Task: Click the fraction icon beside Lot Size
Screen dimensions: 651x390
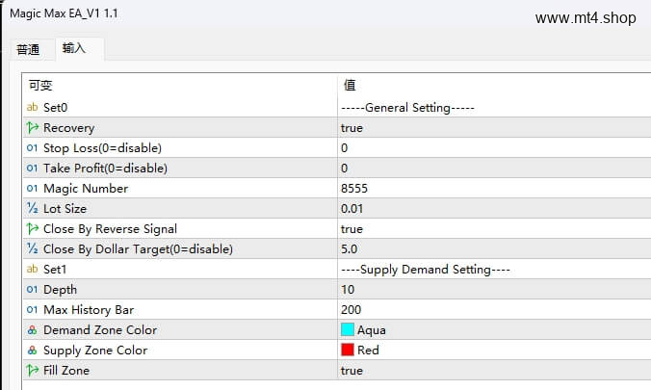Action: [x=32, y=208]
